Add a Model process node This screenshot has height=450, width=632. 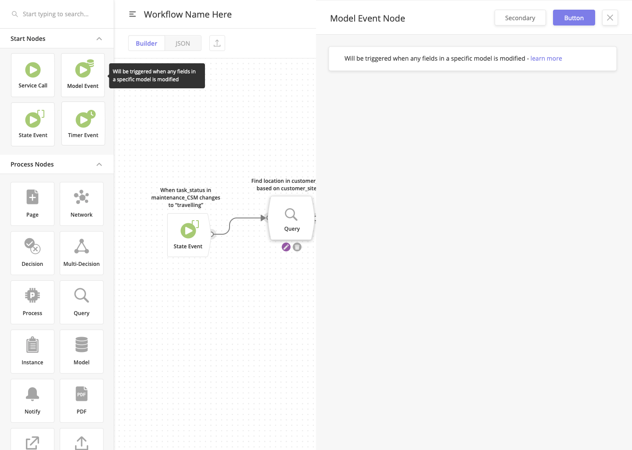(x=82, y=352)
